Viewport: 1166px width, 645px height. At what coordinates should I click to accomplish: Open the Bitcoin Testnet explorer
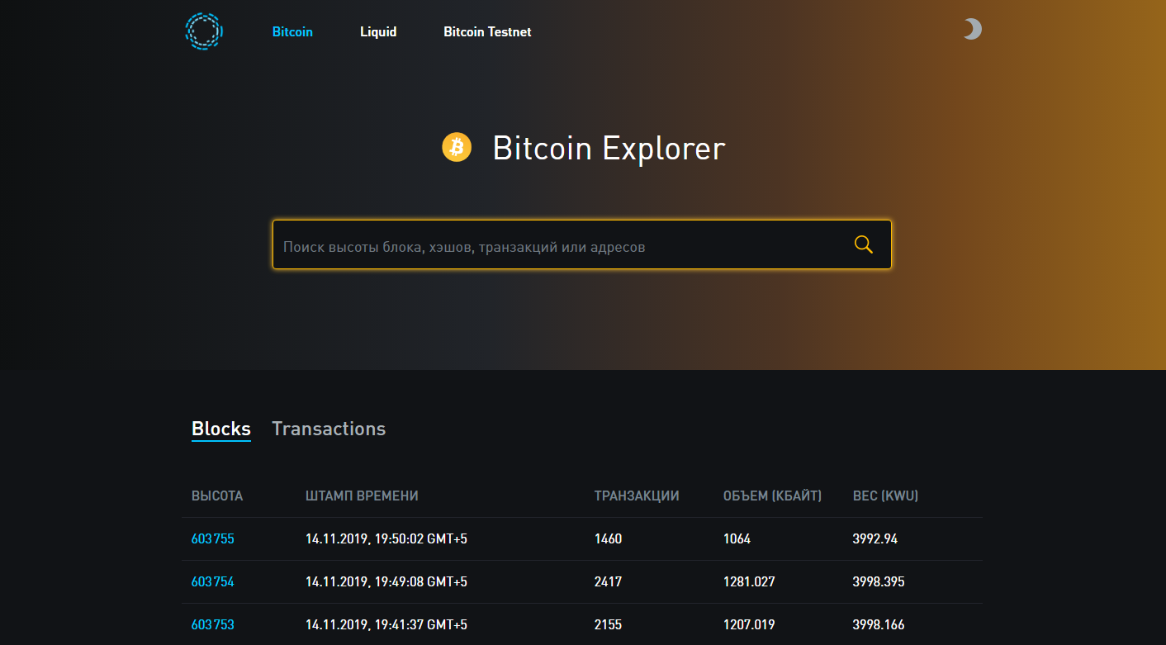pyautogui.click(x=487, y=31)
